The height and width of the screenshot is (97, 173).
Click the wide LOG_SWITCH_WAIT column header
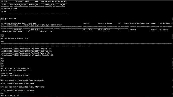(143, 23)
